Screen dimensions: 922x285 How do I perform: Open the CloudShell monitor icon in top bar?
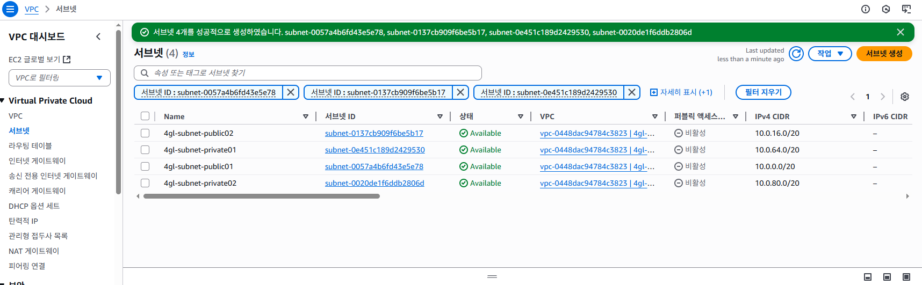tap(906, 9)
